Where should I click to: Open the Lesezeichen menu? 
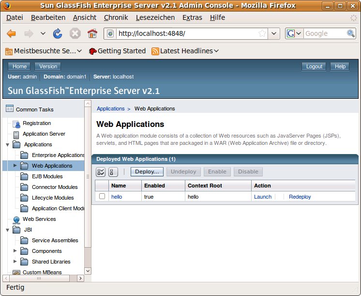pyautogui.click(x=155, y=17)
